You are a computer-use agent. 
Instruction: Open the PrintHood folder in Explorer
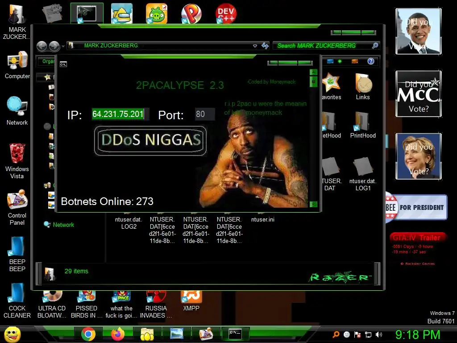(363, 125)
